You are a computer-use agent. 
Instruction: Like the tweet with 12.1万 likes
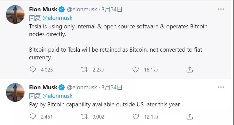(136, 117)
